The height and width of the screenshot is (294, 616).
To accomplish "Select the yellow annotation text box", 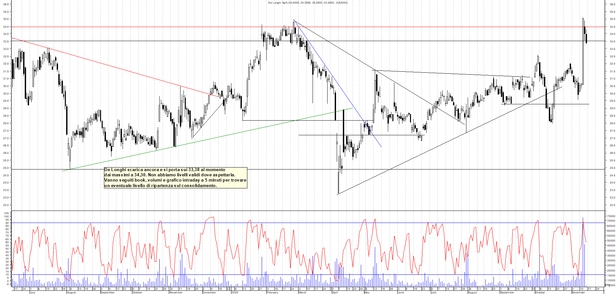I will (175, 178).
